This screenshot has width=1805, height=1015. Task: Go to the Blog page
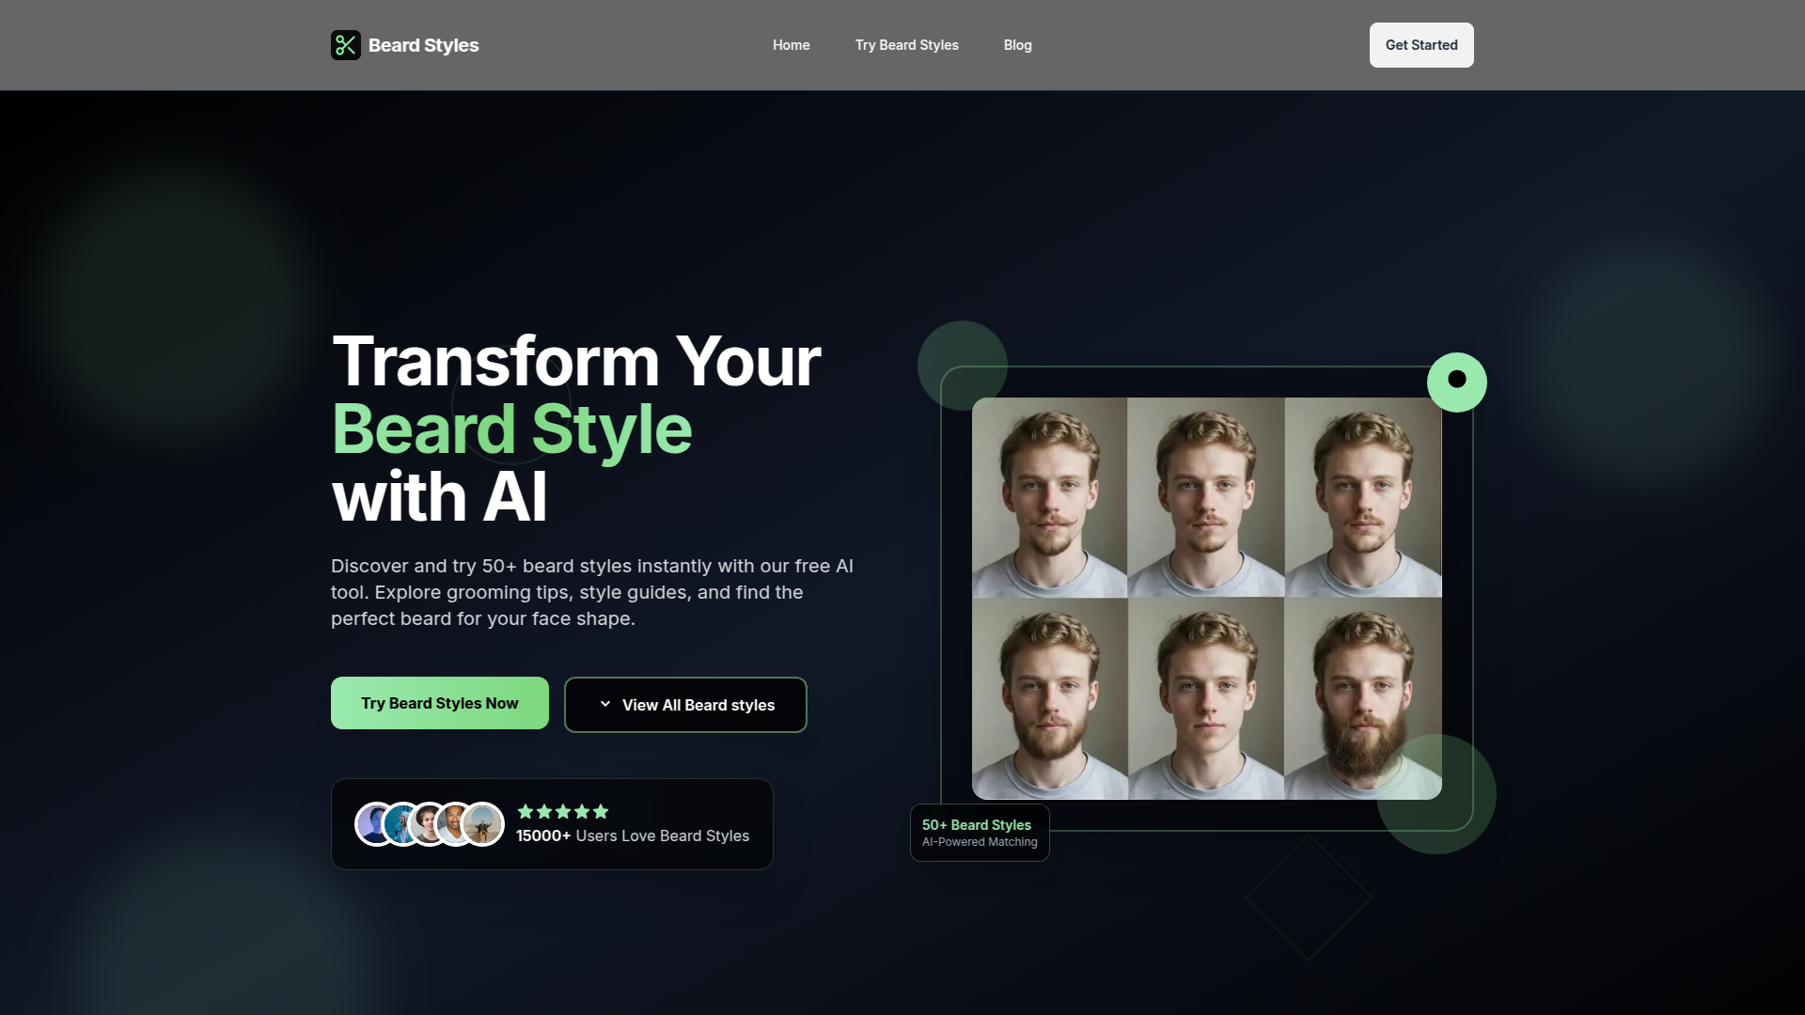pyautogui.click(x=1017, y=45)
